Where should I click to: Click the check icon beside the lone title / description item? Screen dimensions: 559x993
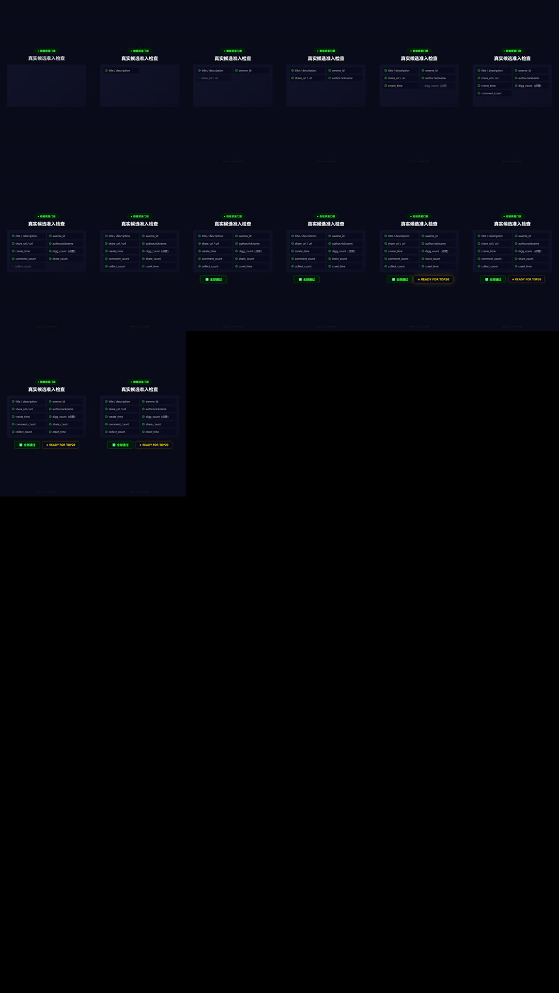106,71
